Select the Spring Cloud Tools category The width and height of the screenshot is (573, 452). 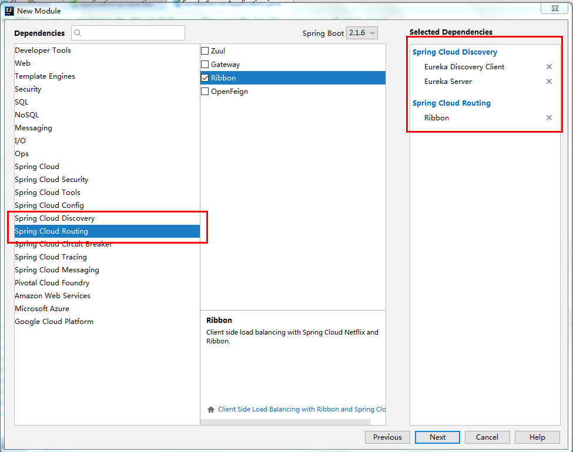pos(107,193)
